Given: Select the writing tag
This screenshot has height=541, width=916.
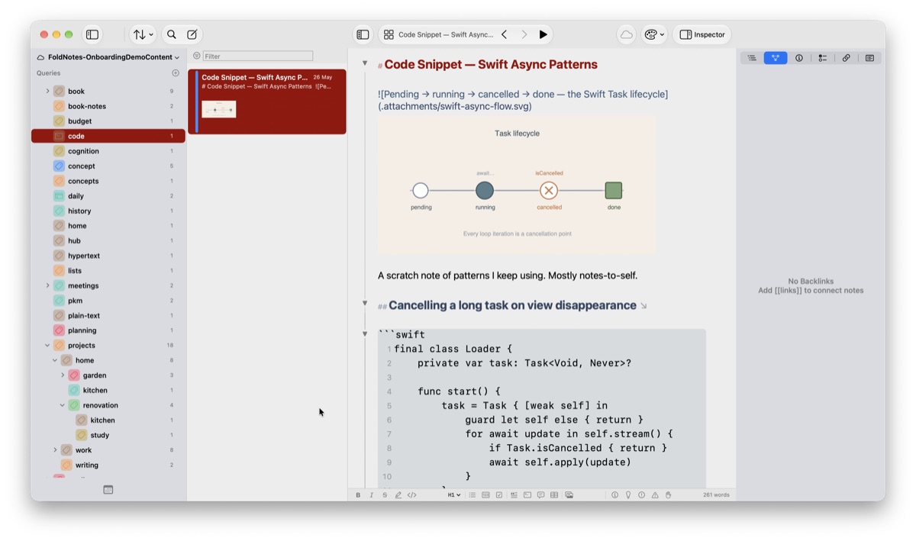Looking at the screenshot, I should pyautogui.click(x=108, y=465).
